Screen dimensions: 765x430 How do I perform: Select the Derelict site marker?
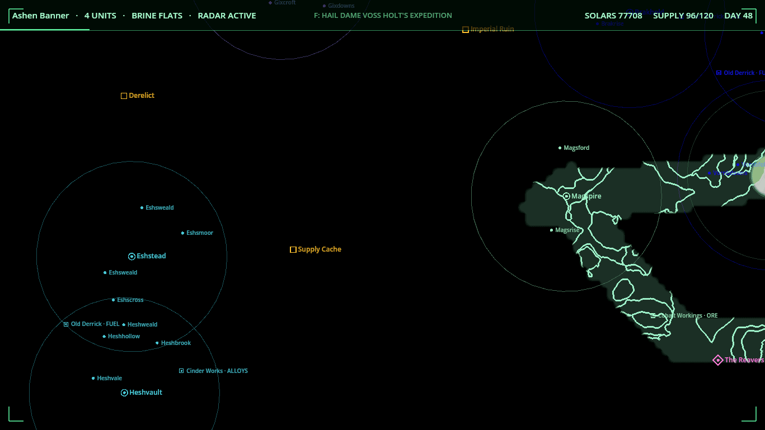[x=124, y=96]
